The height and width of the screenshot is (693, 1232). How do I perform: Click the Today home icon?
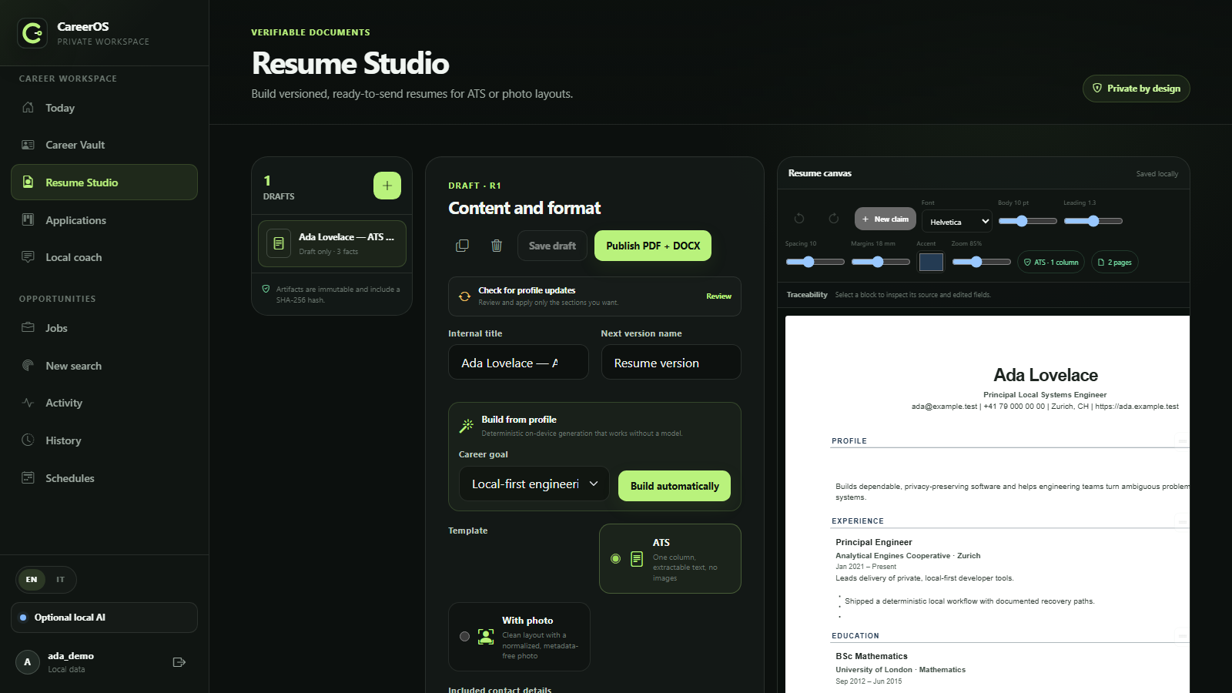[x=28, y=108]
